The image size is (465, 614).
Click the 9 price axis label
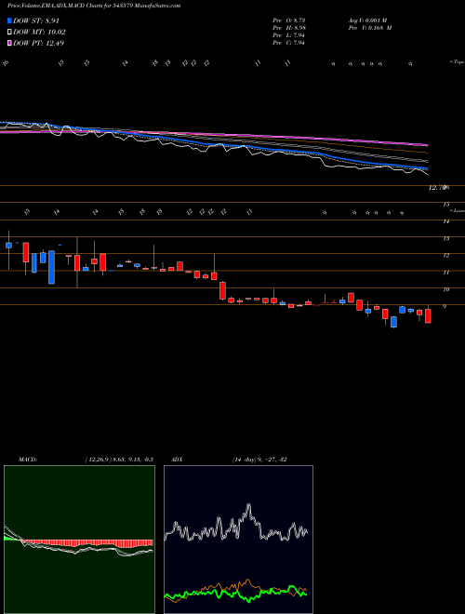[445, 307]
